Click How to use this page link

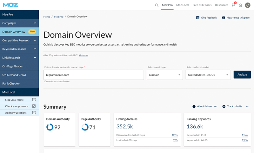(238, 18)
